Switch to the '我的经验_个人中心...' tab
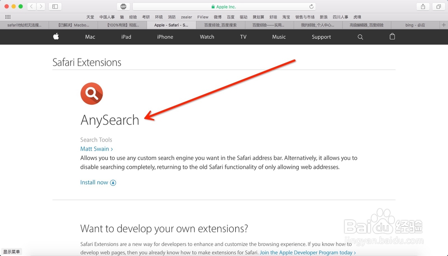448x256 pixels. (318, 25)
